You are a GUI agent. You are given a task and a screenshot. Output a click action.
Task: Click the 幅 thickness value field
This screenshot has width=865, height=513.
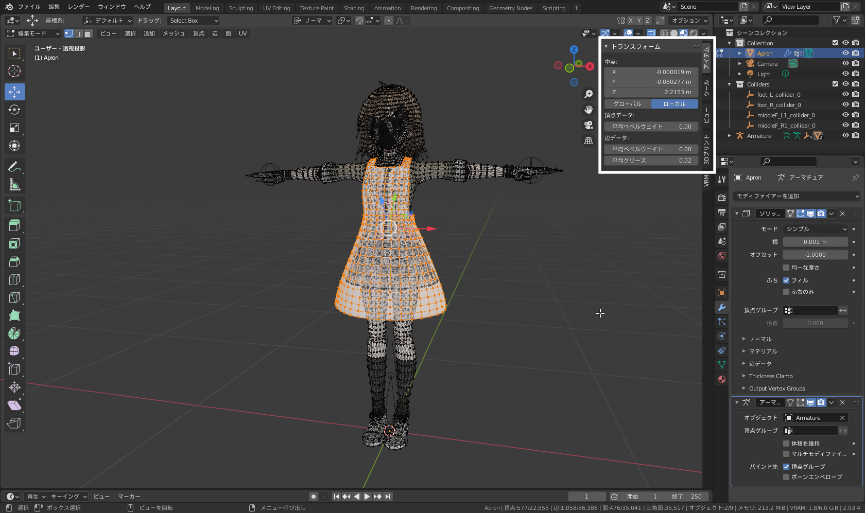click(x=815, y=242)
